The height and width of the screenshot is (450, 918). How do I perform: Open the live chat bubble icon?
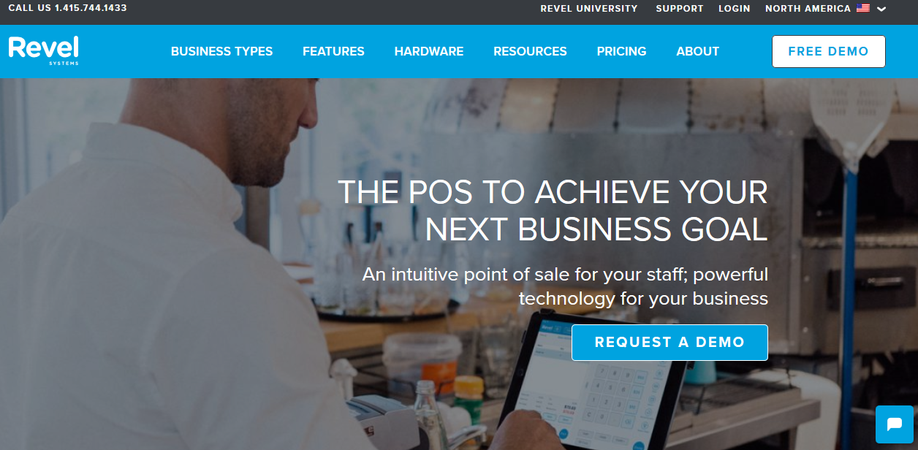coord(894,424)
